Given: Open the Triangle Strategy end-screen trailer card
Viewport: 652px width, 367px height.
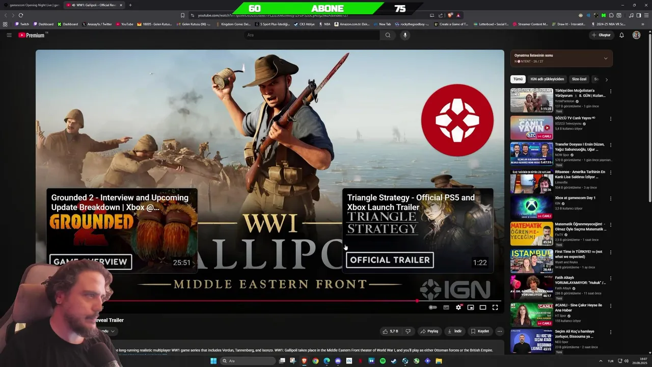Looking at the screenshot, I should 418,230.
